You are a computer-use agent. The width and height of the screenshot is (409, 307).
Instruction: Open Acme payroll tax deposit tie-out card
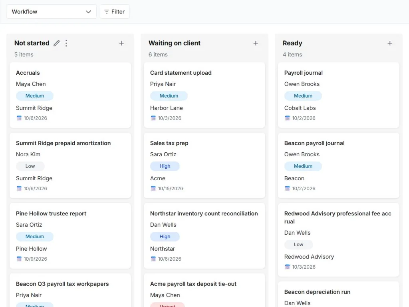point(193,284)
